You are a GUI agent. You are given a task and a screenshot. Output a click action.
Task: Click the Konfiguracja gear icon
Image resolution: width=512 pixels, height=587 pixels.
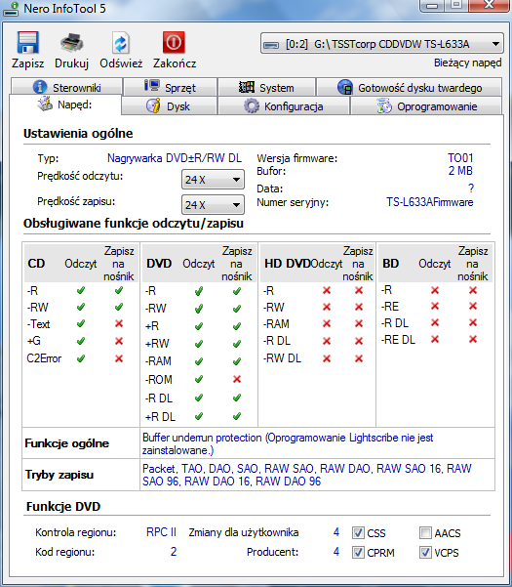[x=252, y=105]
